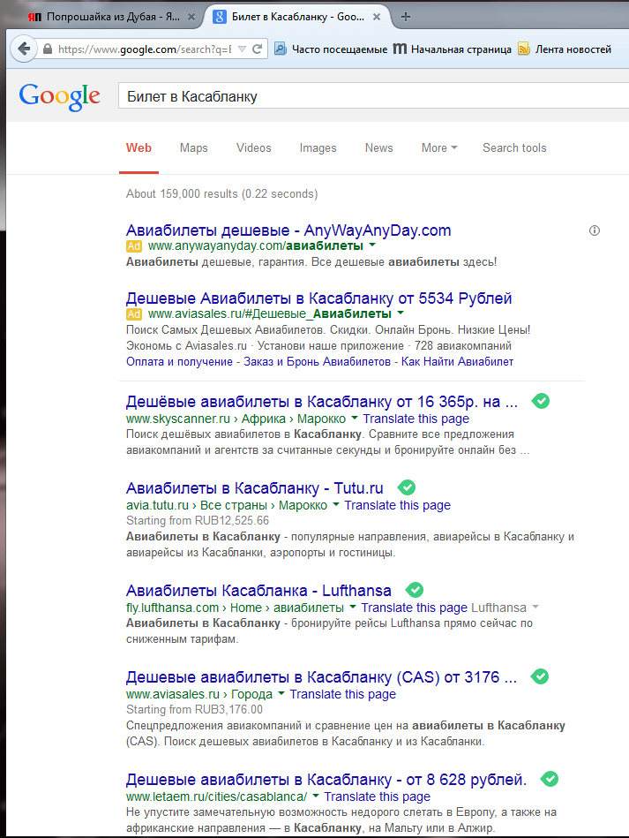
Task: Click the green checkmark beside the Lufthansa result
Action: [x=415, y=590]
